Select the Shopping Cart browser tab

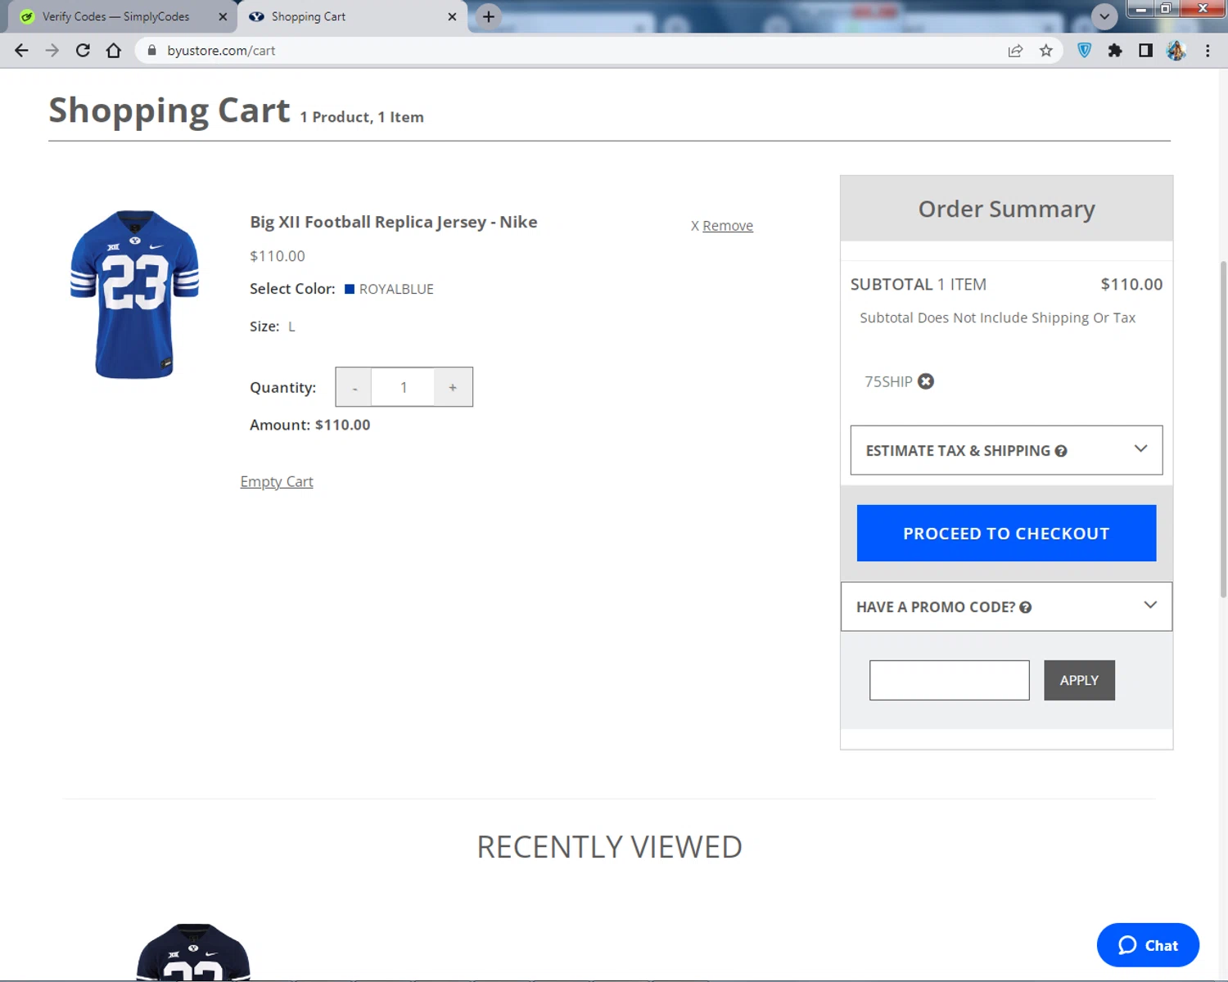(x=352, y=16)
